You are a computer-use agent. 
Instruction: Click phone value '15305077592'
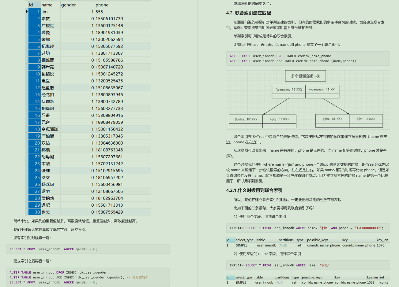[x=109, y=46]
